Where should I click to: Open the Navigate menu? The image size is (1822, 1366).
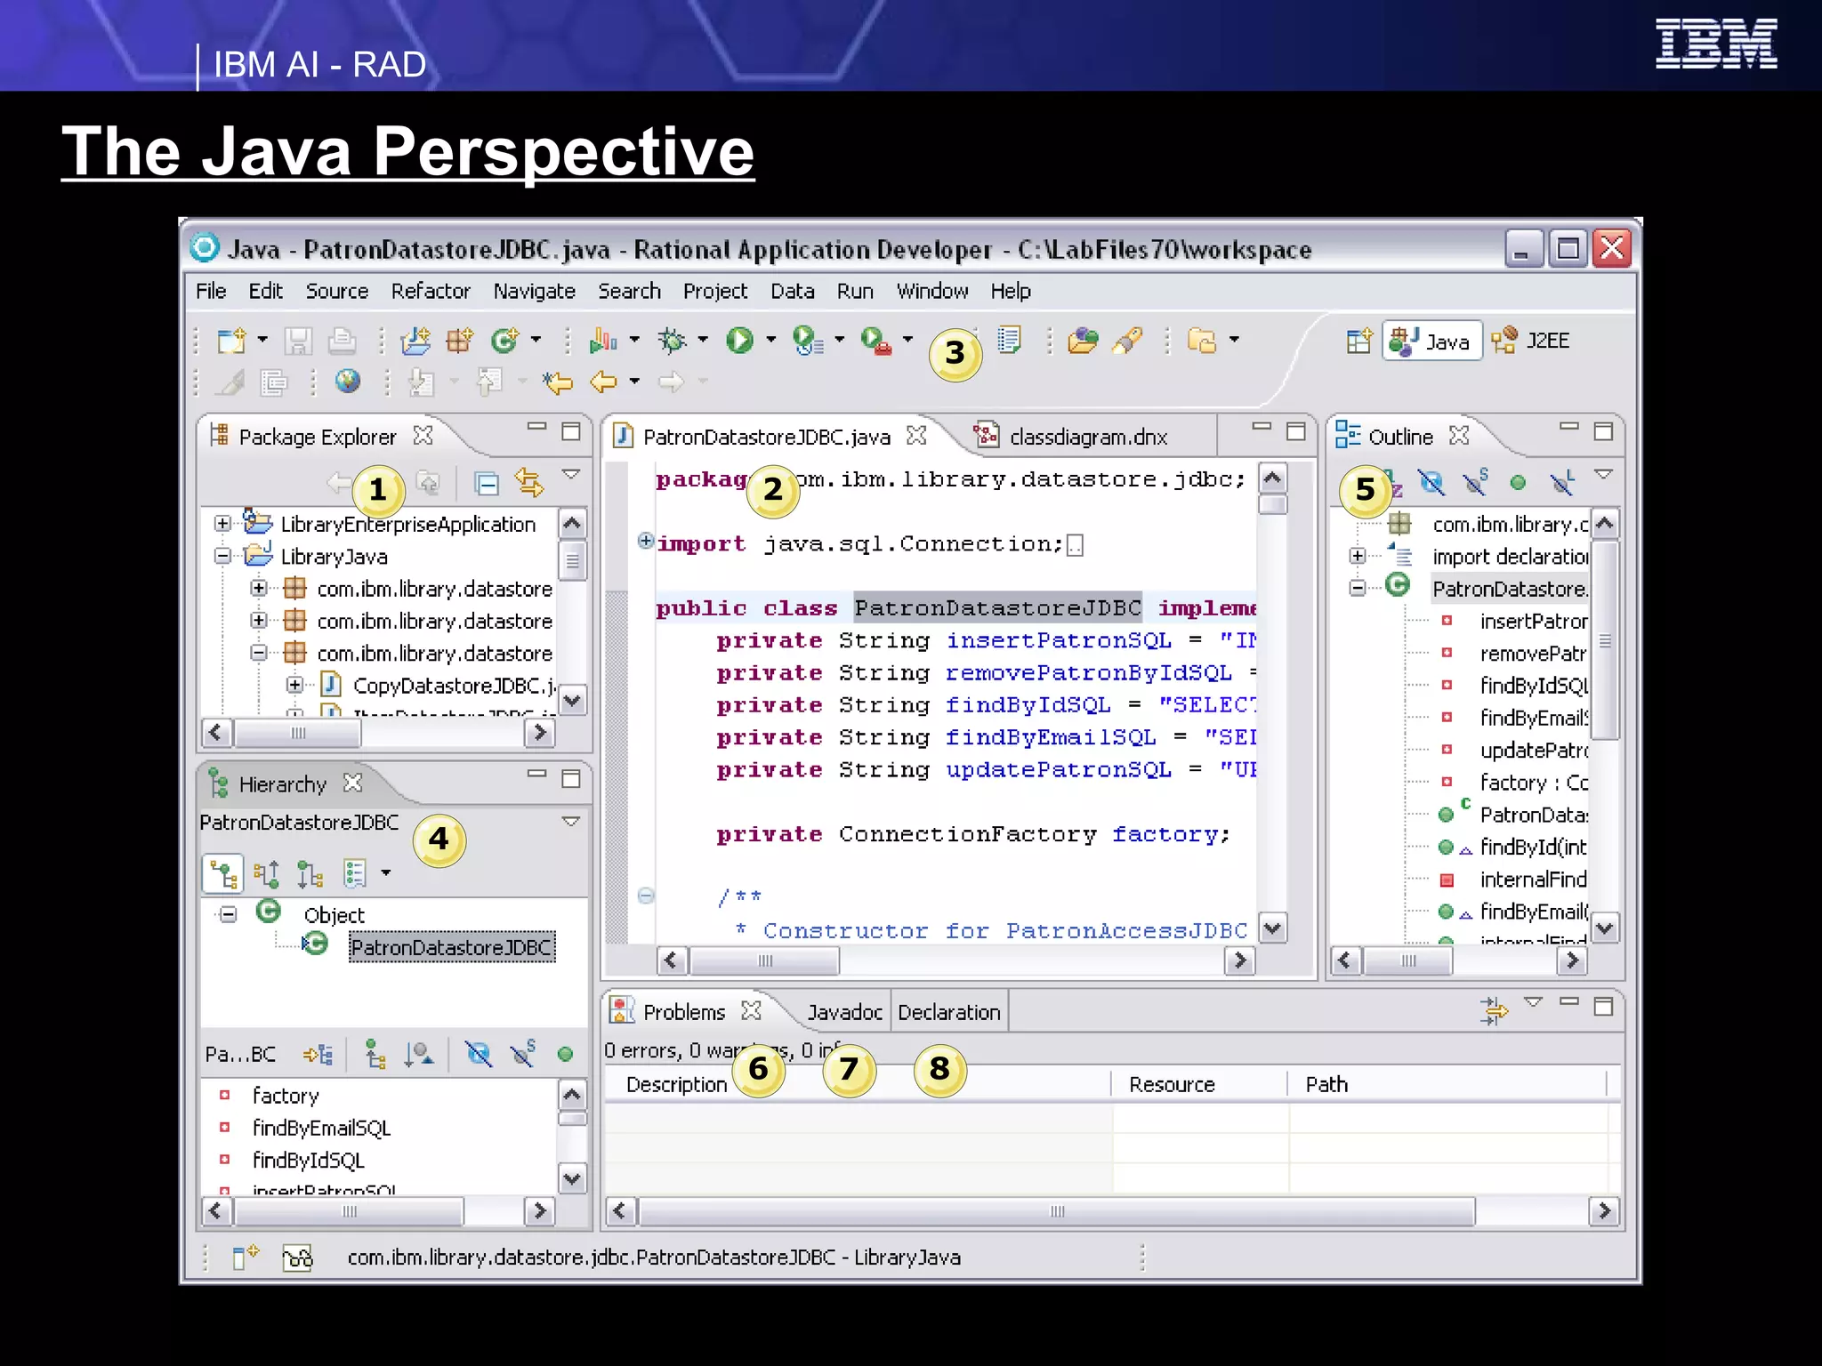coord(535,291)
